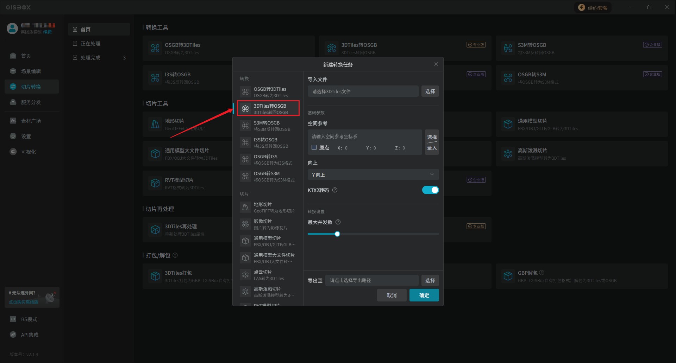Switch to the 处理完成 tab
This screenshot has height=363, width=676.
90,58
